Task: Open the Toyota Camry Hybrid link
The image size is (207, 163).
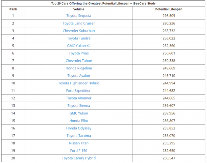Action: [x=79, y=158]
